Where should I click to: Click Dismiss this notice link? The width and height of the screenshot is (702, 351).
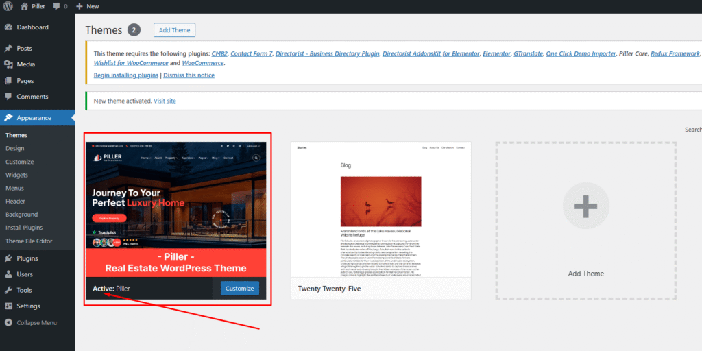[x=189, y=75]
